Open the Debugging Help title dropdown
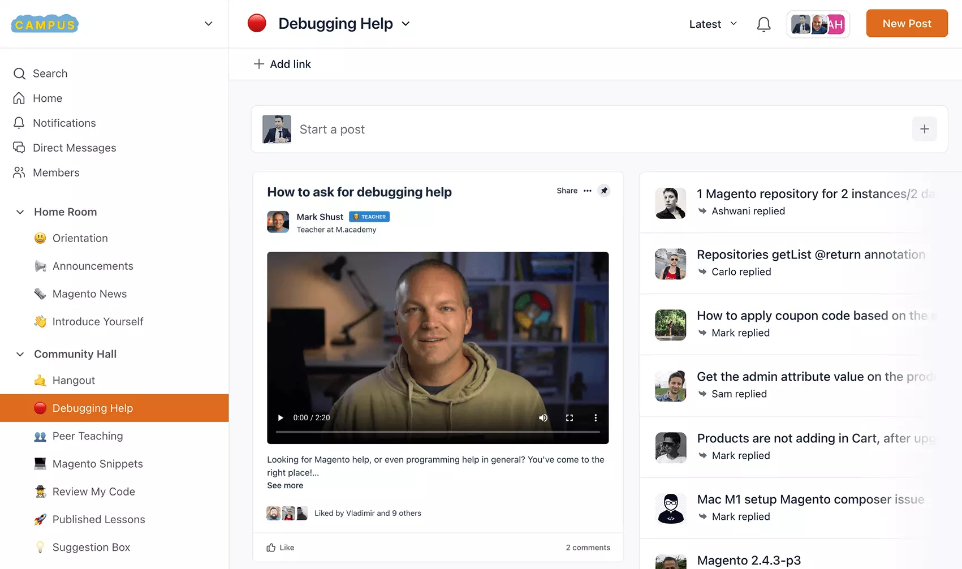 coord(405,24)
